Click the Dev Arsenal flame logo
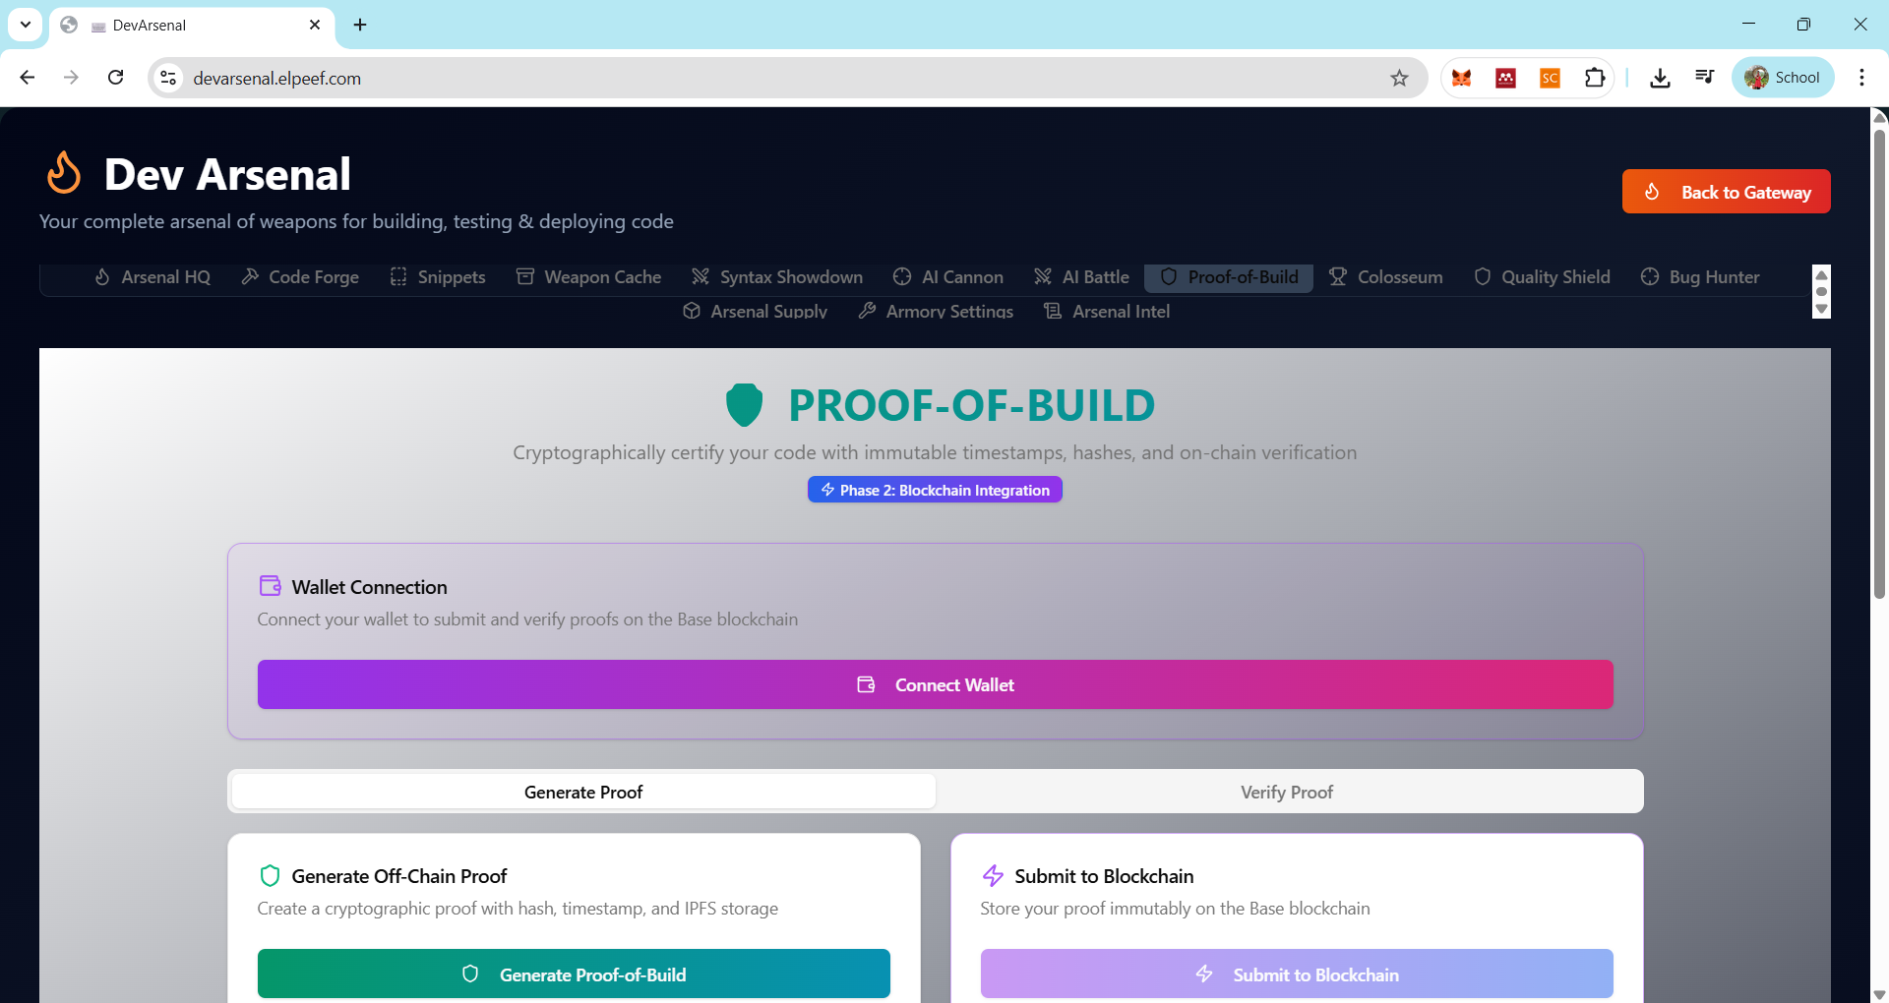1889x1003 pixels. 63,173
